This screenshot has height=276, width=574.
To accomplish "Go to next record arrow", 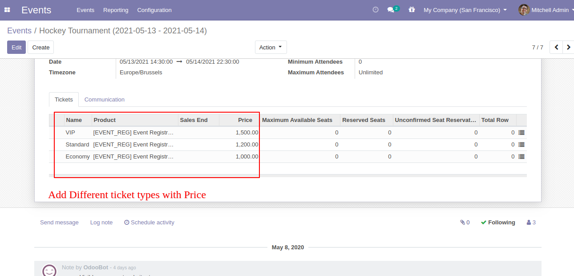I will 568,47.
